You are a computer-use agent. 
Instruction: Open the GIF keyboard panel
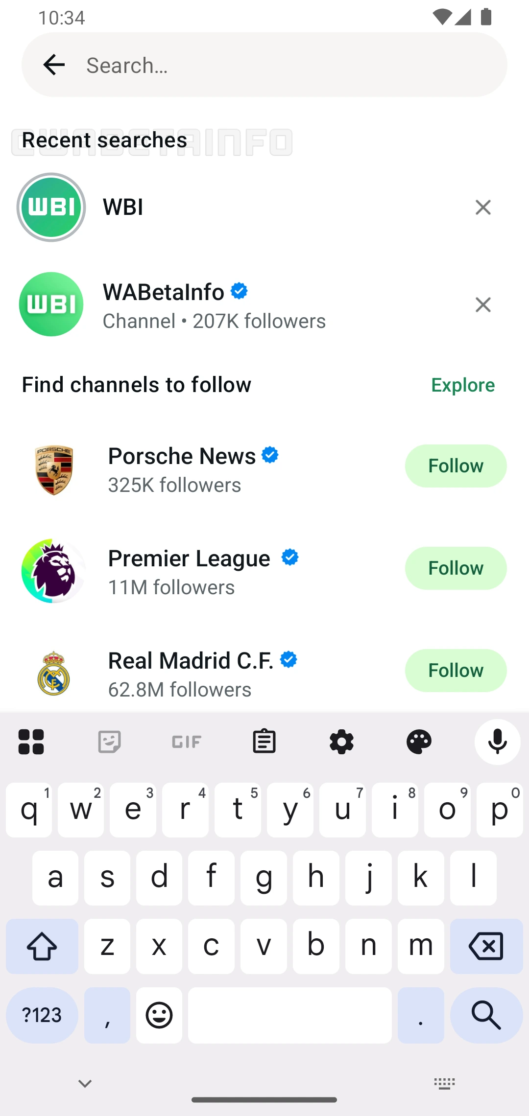coord(187,742)
